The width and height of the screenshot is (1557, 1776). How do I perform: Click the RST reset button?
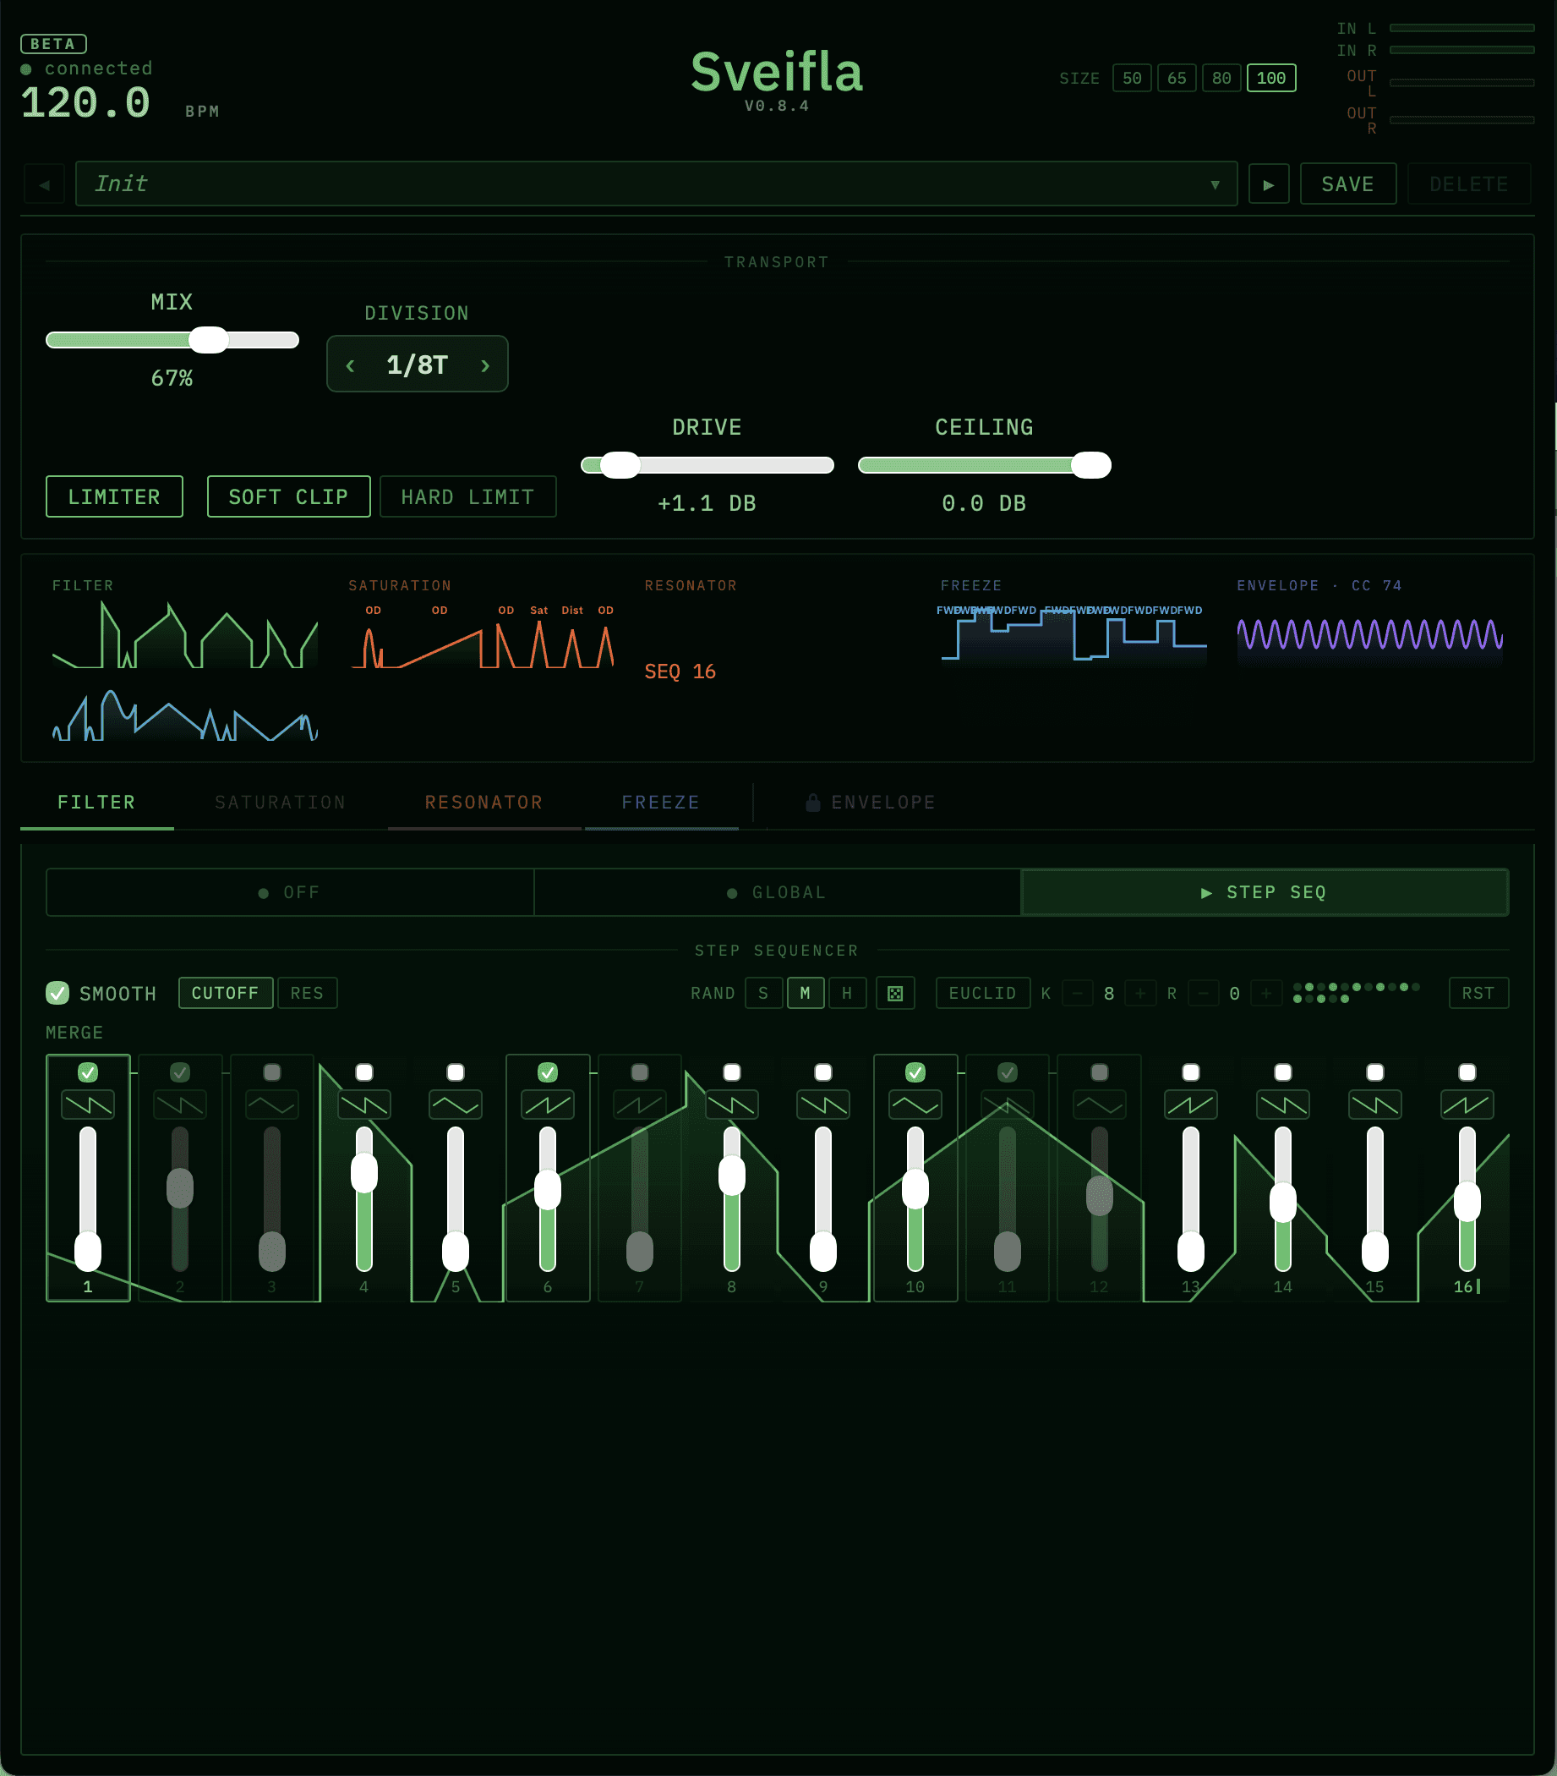pyautogui.click(x=1478, y=993)
